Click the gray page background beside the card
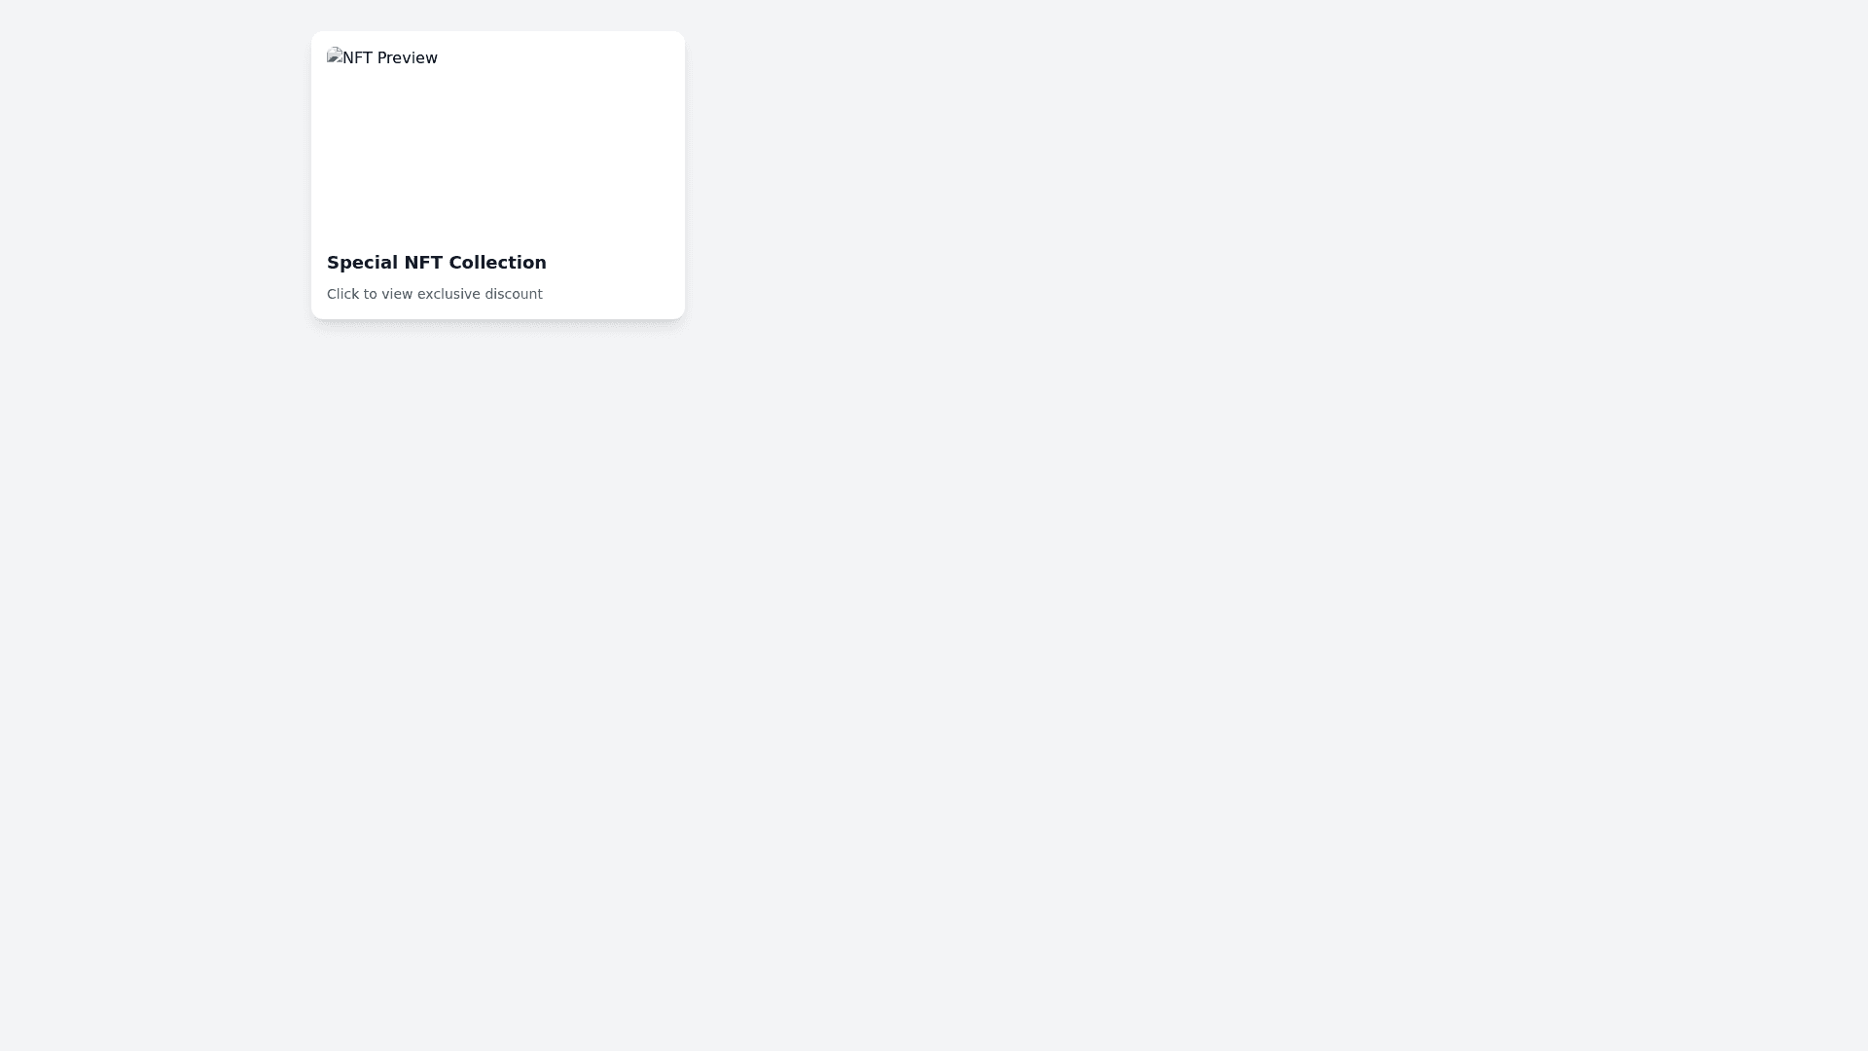The width and height of the screenshot is (1868, 1051). 1167,487
